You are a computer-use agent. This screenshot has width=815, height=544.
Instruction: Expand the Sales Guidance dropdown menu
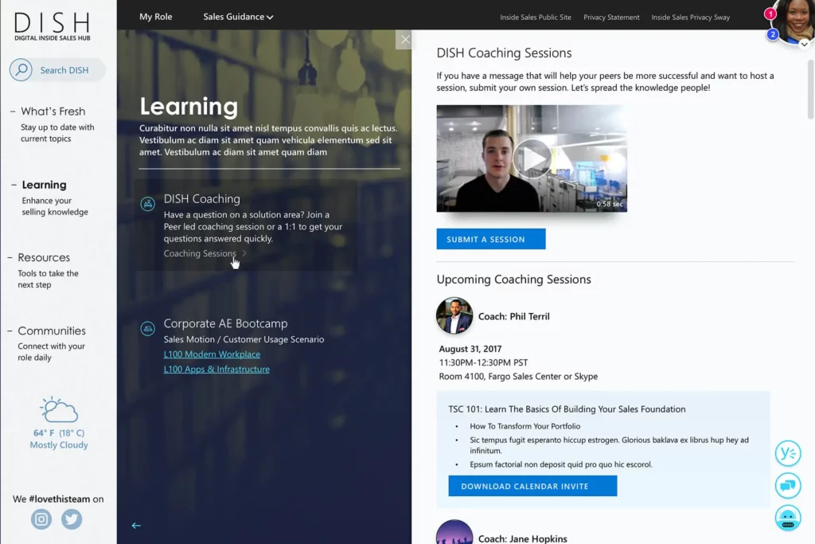point(238,17)
